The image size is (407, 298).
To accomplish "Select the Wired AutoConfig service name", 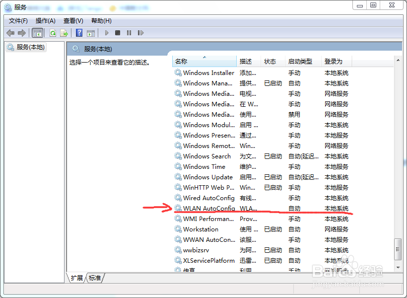I will tap(208, 198).
